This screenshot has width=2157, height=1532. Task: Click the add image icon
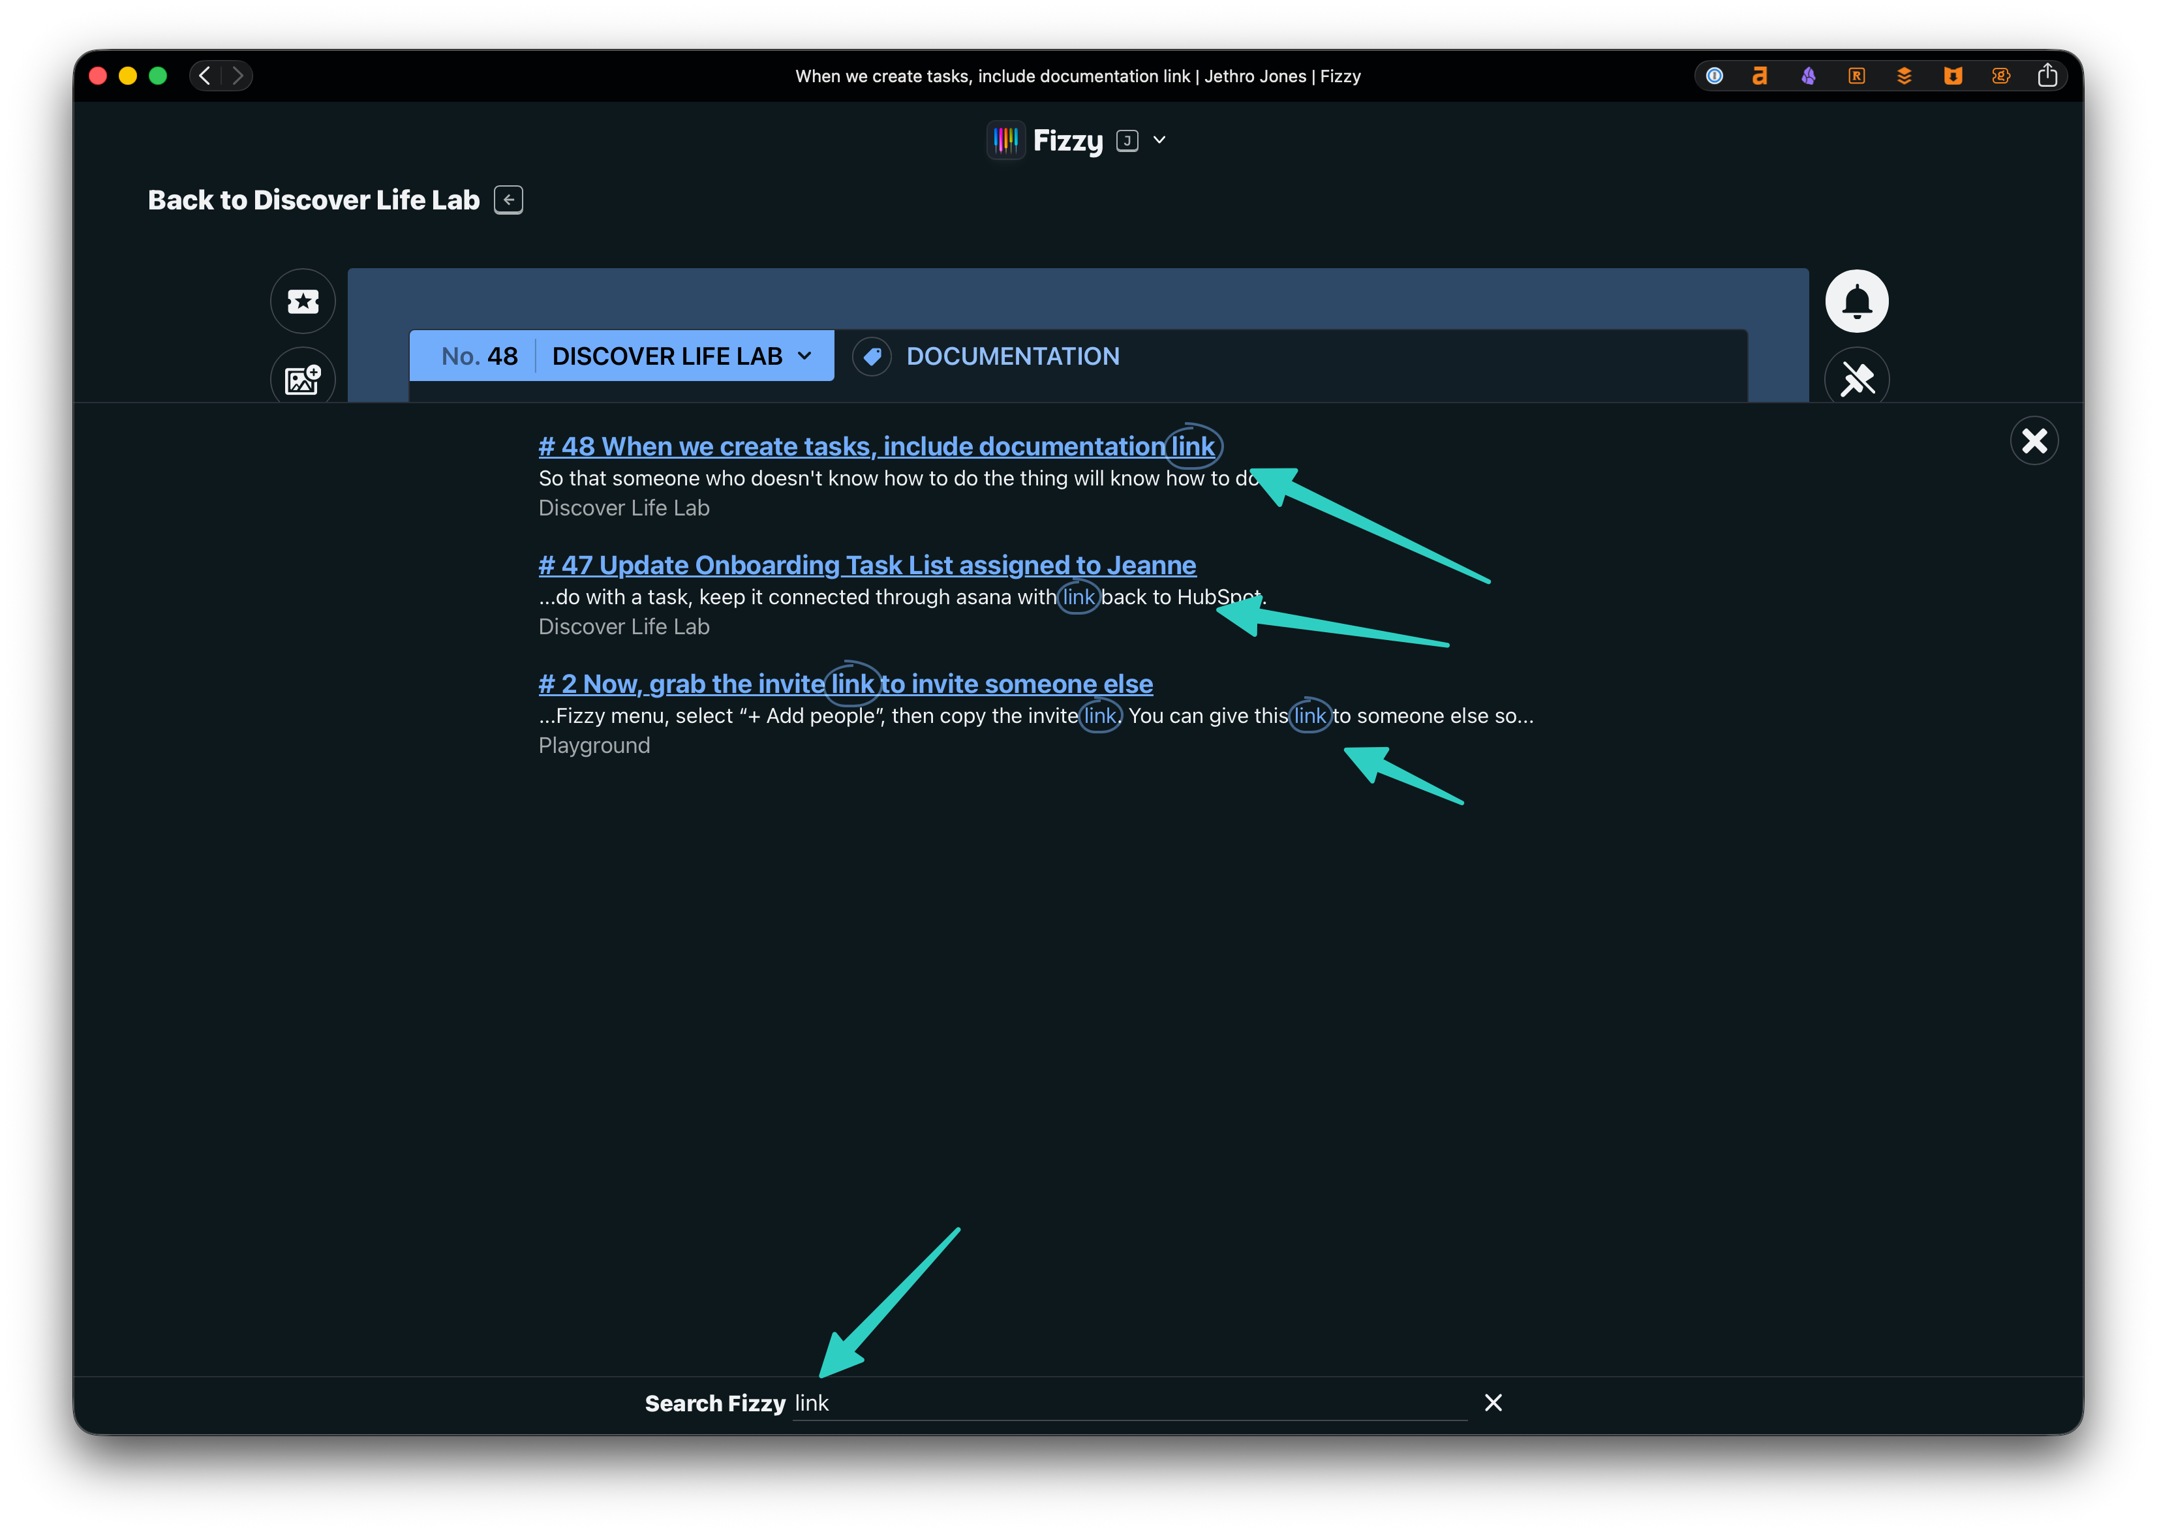303,379
